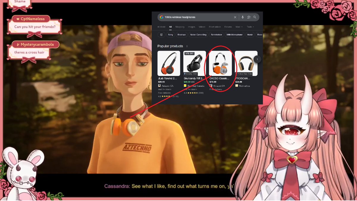
Task: Open JLab Rewind headphones product image
Action: [x=169, y=63]
